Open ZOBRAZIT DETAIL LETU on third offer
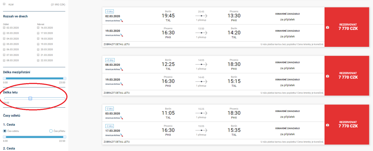Screen dimensions: 373x151 [x=117, y=141]
